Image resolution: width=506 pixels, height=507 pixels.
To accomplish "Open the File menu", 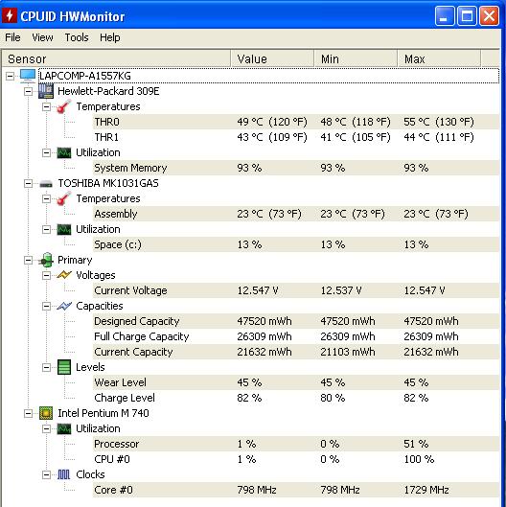I will click(x=12, y=37).
